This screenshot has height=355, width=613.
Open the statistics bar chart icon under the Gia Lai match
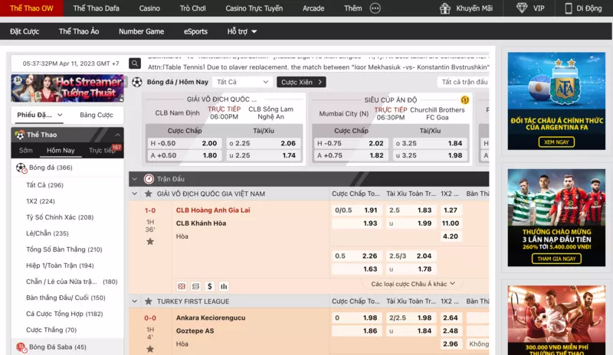tap(224, 286)
